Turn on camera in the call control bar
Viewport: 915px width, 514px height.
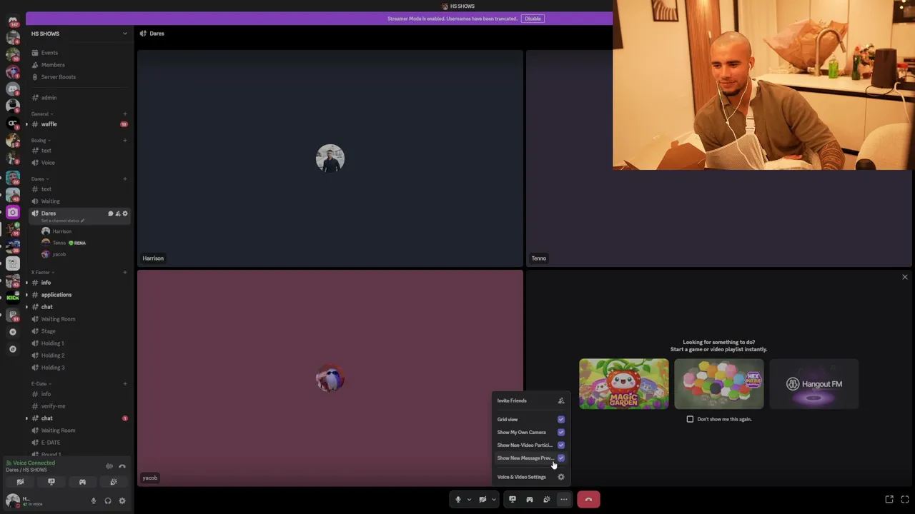tap(483, 500)
